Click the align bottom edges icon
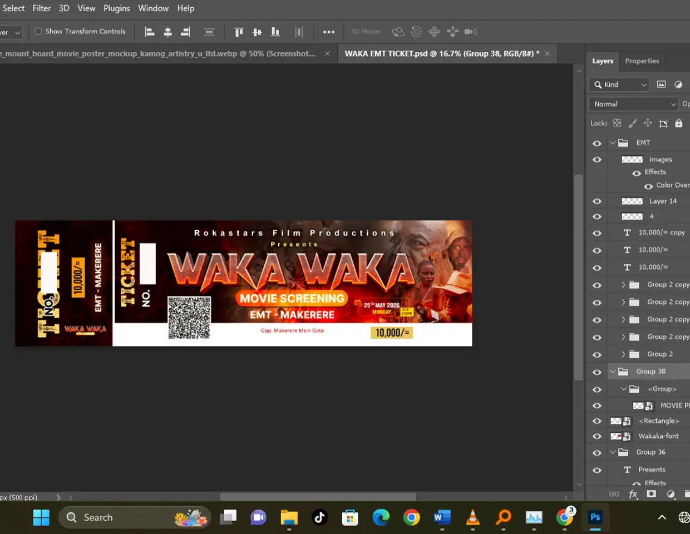The height and width of the screenshot is (534, 690). pos(275,32)
